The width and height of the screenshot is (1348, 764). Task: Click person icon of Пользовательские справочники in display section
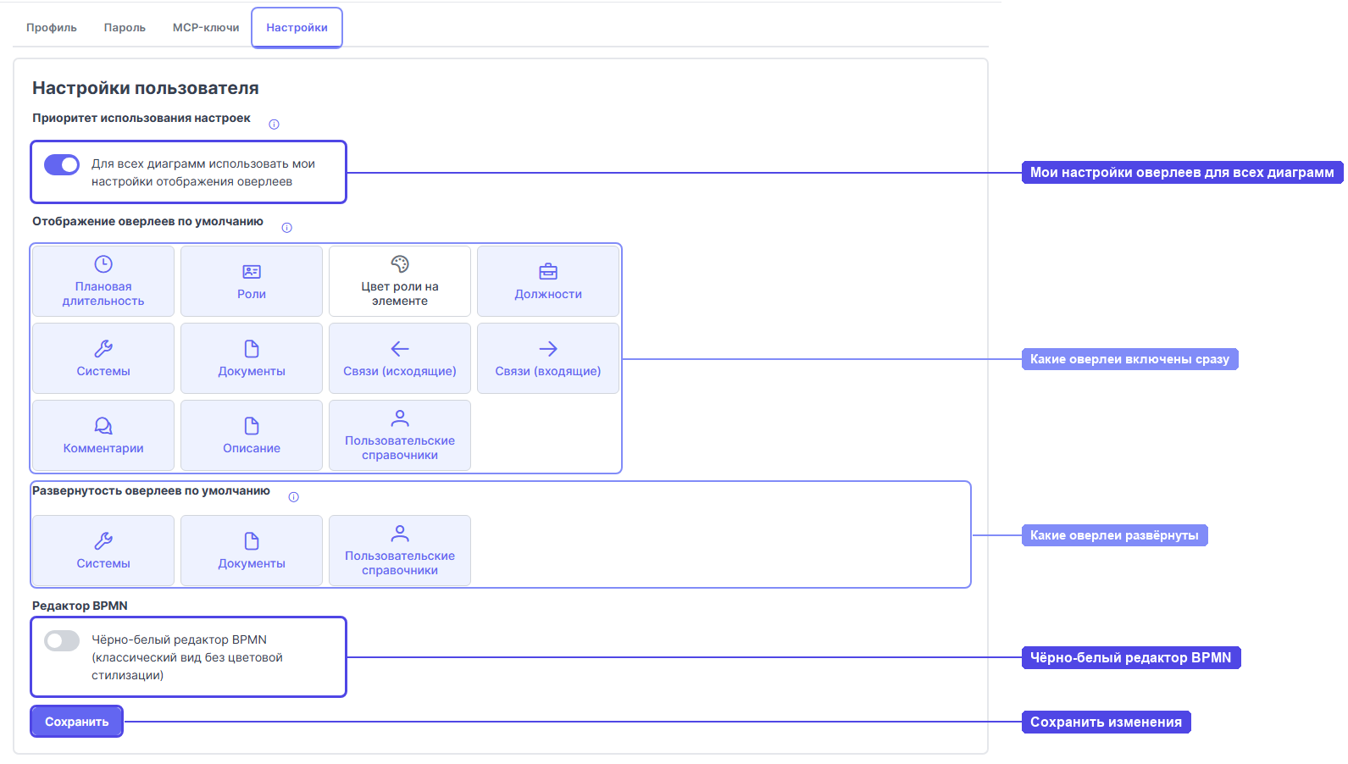(400, 418)
